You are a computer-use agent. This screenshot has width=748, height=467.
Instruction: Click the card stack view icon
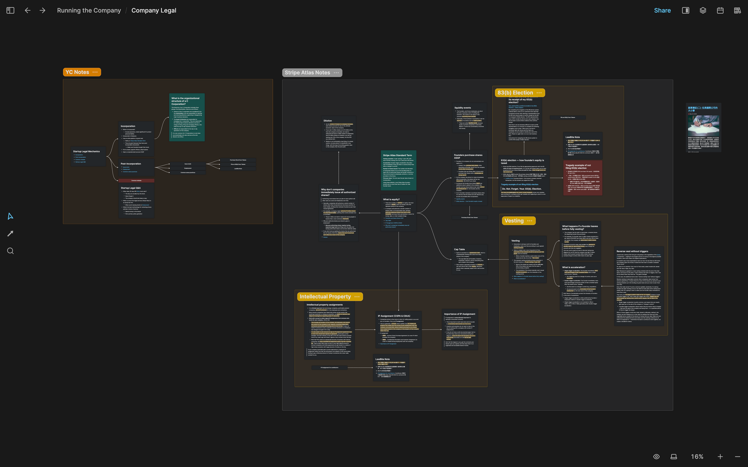(x=674, y=457)
